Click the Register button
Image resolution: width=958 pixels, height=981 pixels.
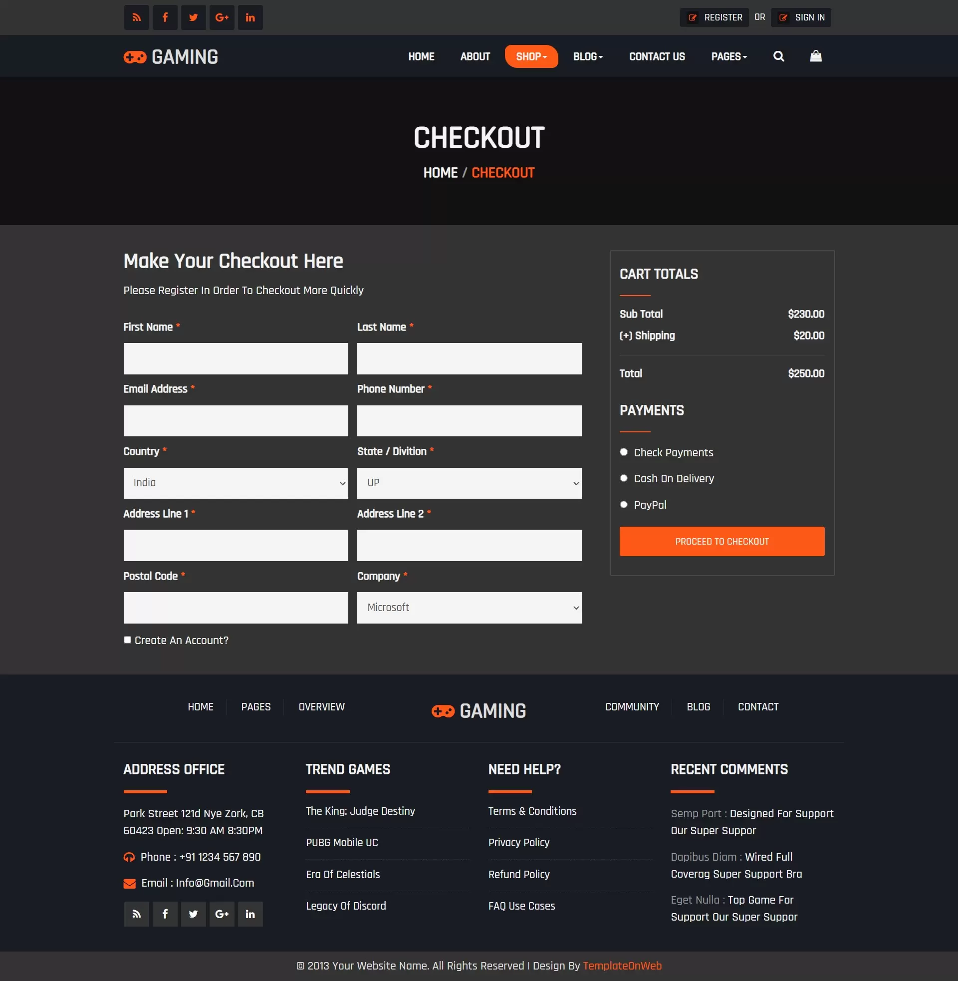tap(715, 17)
